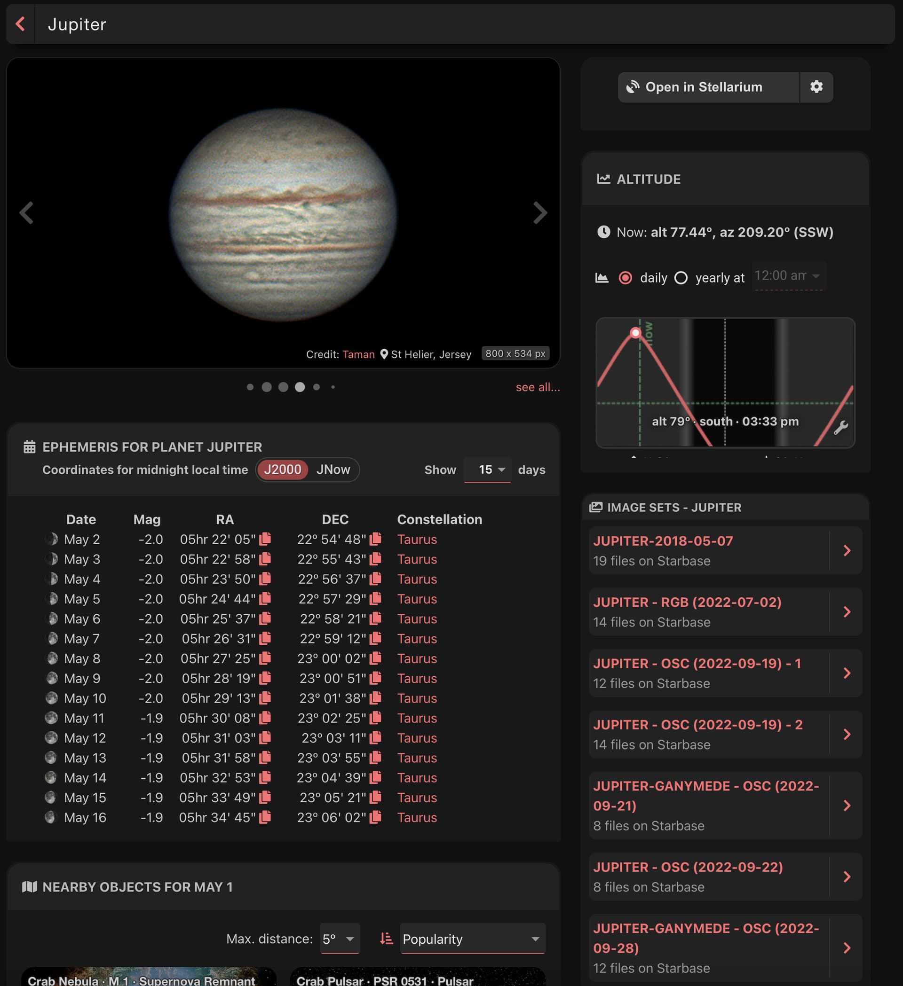Open the Max. distance 5° dropdown
Image resolution: width=903 pixels, height=986 pixels.
pos(339,939)
